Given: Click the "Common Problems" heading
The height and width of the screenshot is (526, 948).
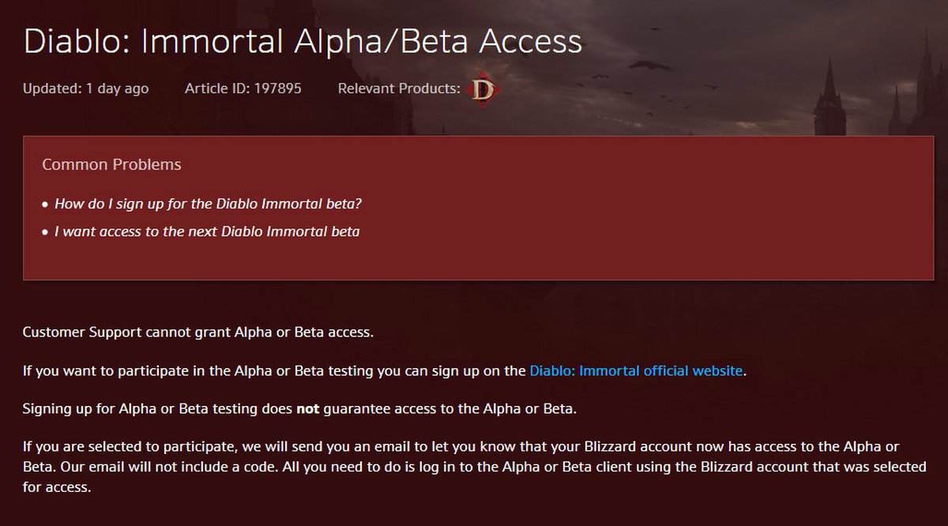Looking at the screenshot, I should 111,164.
